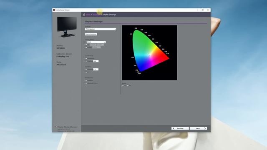Select the xy White Point radio button
This screenshot has width=267, height=150.
pyautogui.click(x=86, y=45)
